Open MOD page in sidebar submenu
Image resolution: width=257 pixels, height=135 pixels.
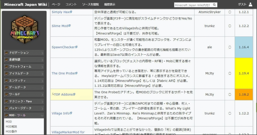(x=9, y=122)
